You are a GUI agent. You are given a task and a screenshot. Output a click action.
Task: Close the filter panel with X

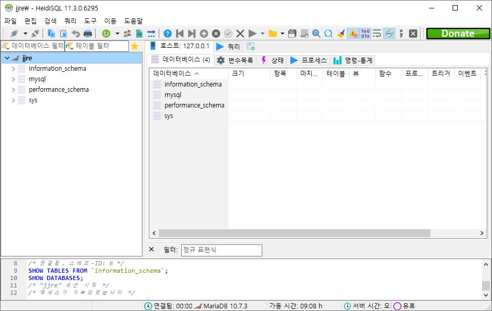pyautogui.click(x=151, y=249)
